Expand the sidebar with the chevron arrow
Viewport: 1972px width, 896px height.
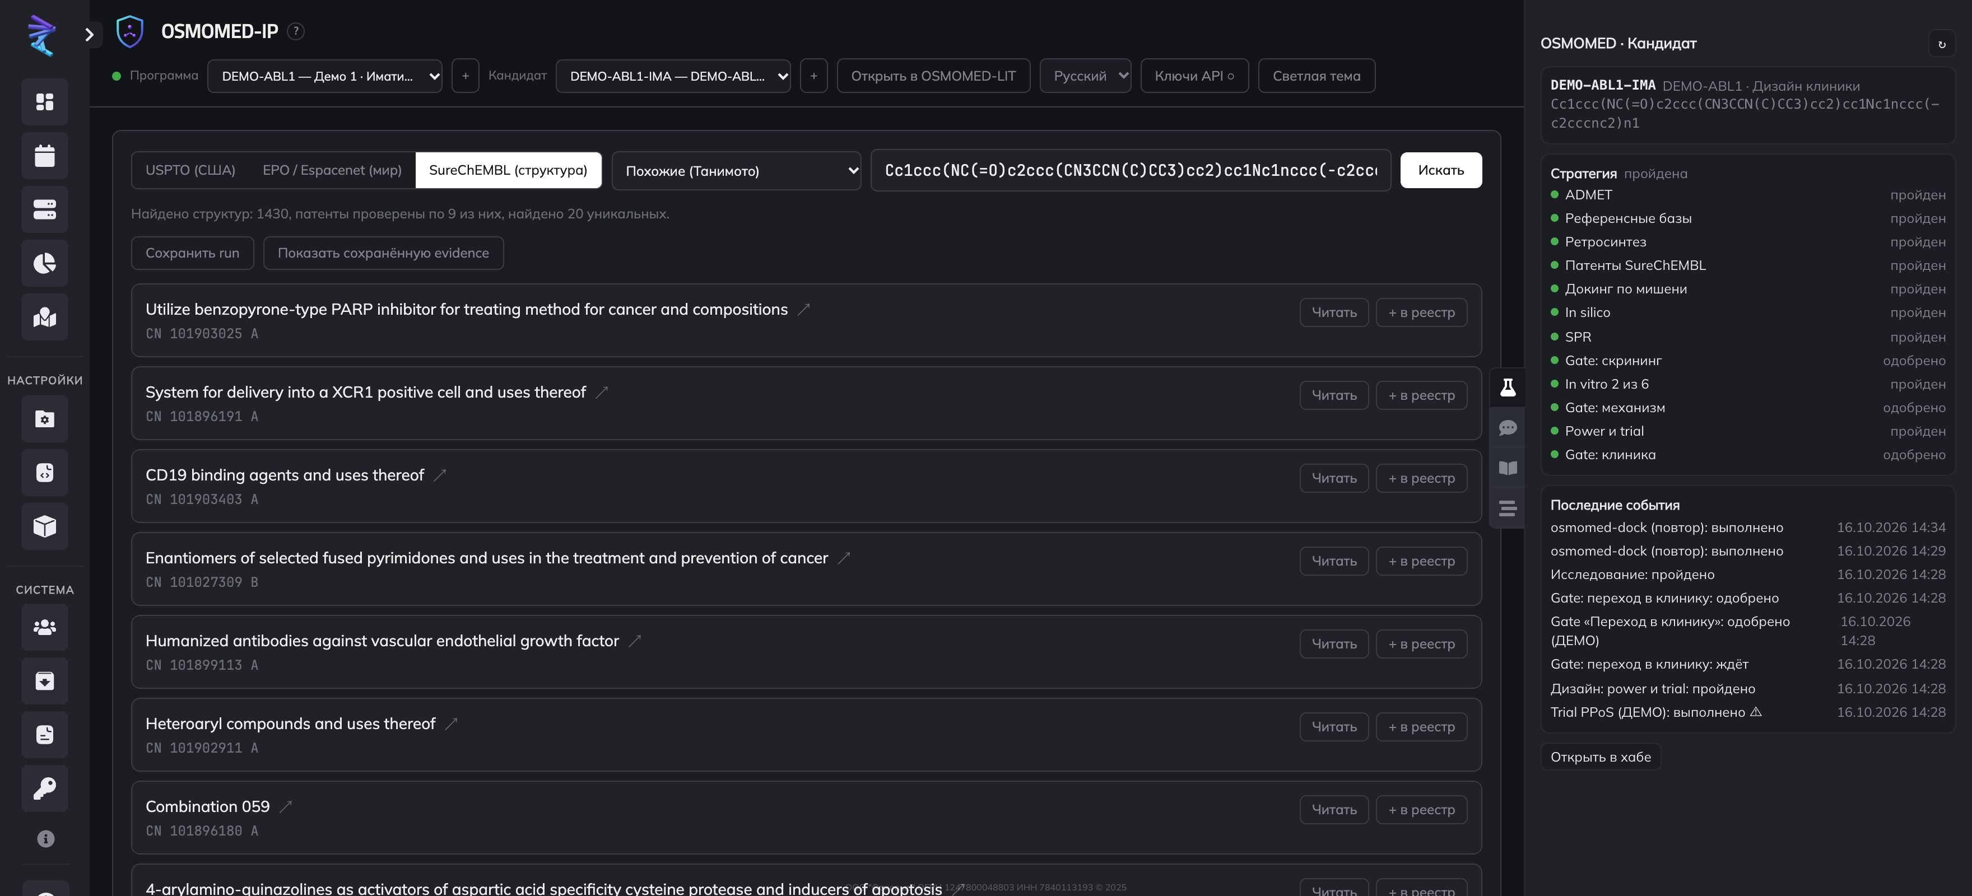[x=90, y=34]
